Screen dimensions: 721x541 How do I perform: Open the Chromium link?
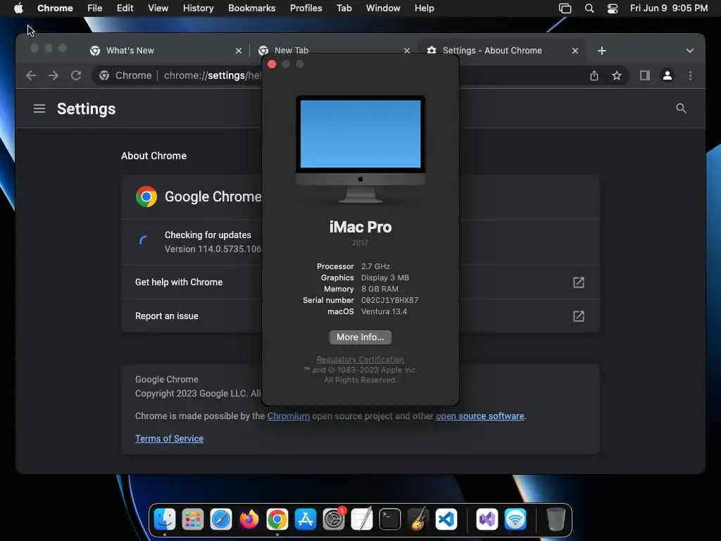tap(288, 416)
